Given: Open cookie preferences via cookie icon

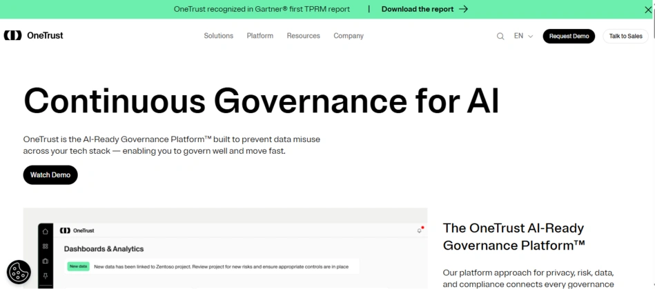Looking at the screenshot, I should pyautogui.click(x=19, y=272).
